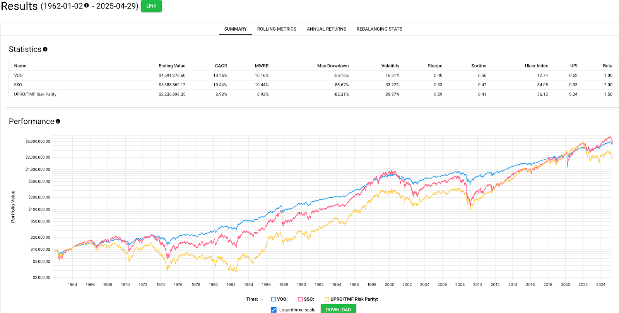Viewport: 619px width, 313px height.
Task: Click the info icon beside Performance heading
Action: 58,121
